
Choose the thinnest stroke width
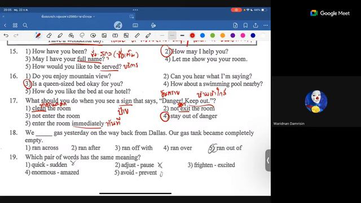162,36
